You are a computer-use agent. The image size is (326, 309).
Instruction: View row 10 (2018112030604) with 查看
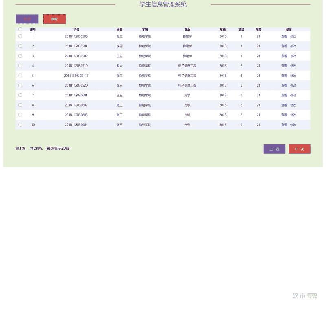pos(284,125)
